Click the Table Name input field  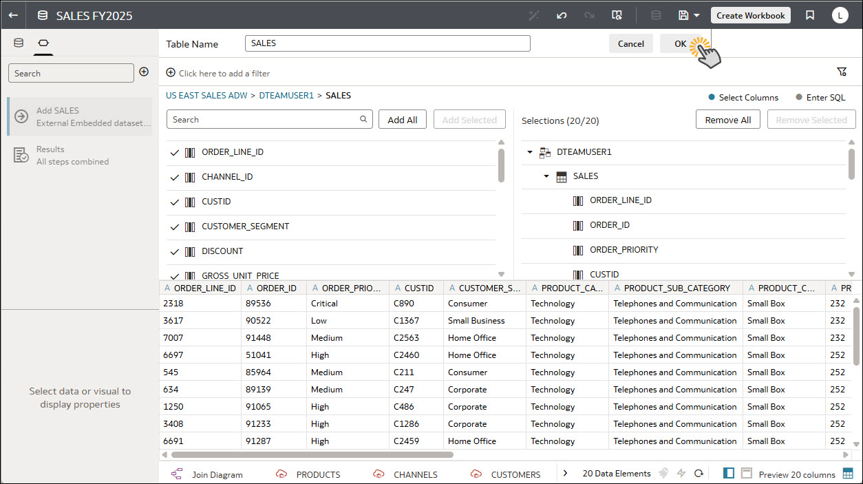tap(387, 43)
